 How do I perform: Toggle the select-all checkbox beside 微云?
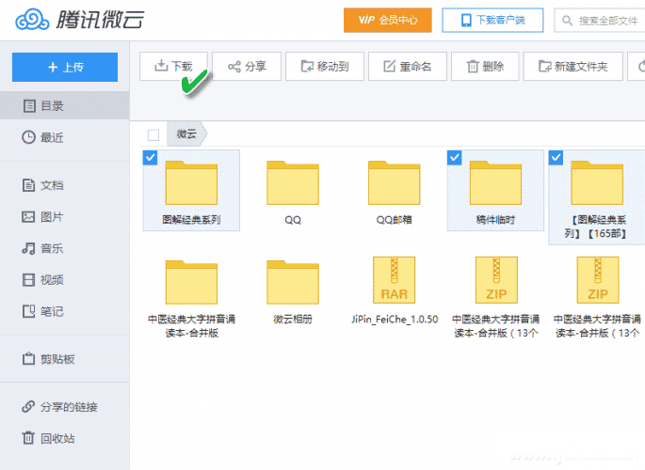[153, 134]
